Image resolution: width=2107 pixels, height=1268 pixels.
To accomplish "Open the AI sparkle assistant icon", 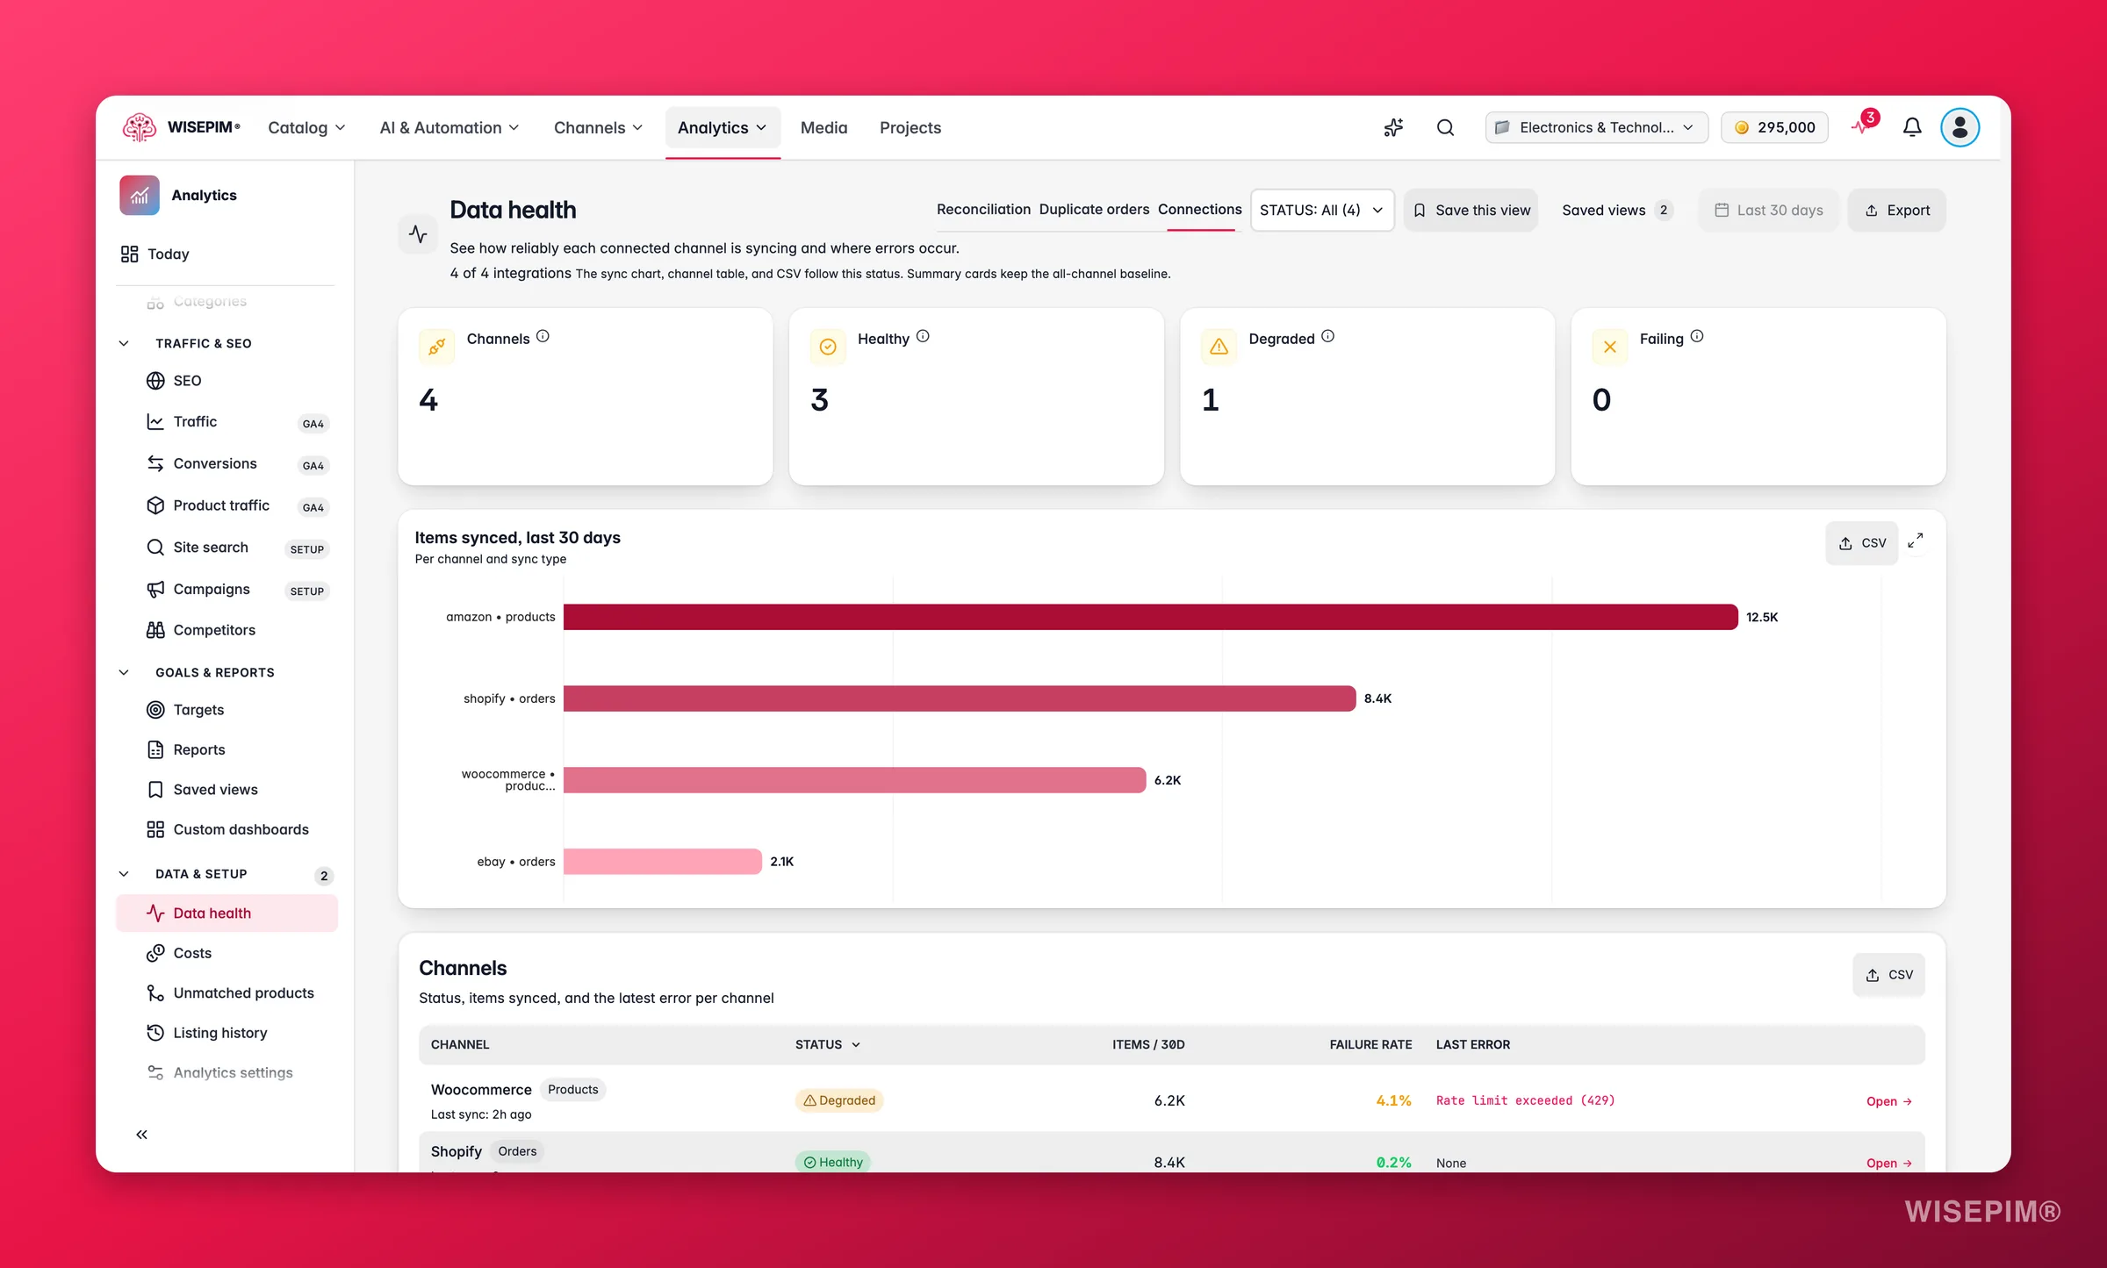I will point(1393,127).
